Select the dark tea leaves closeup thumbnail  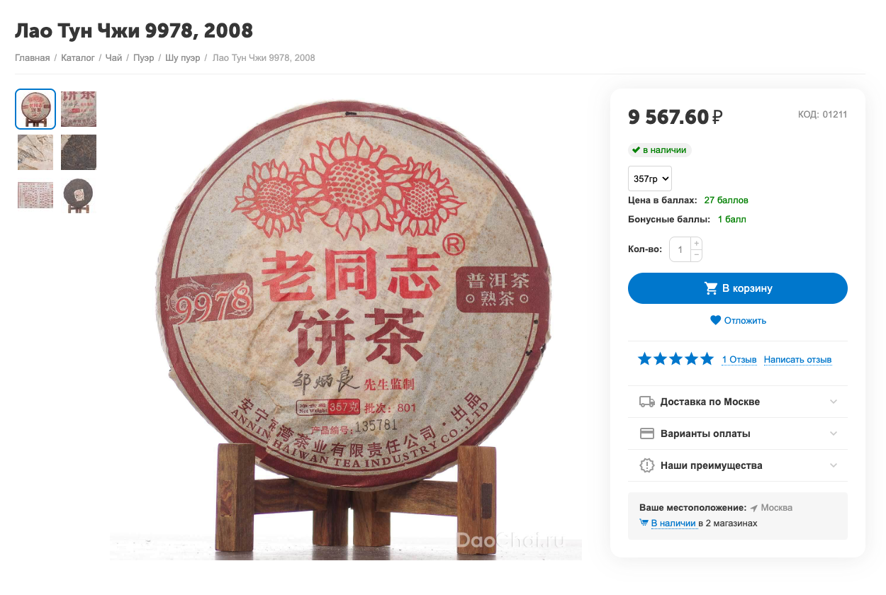[78, 152]
